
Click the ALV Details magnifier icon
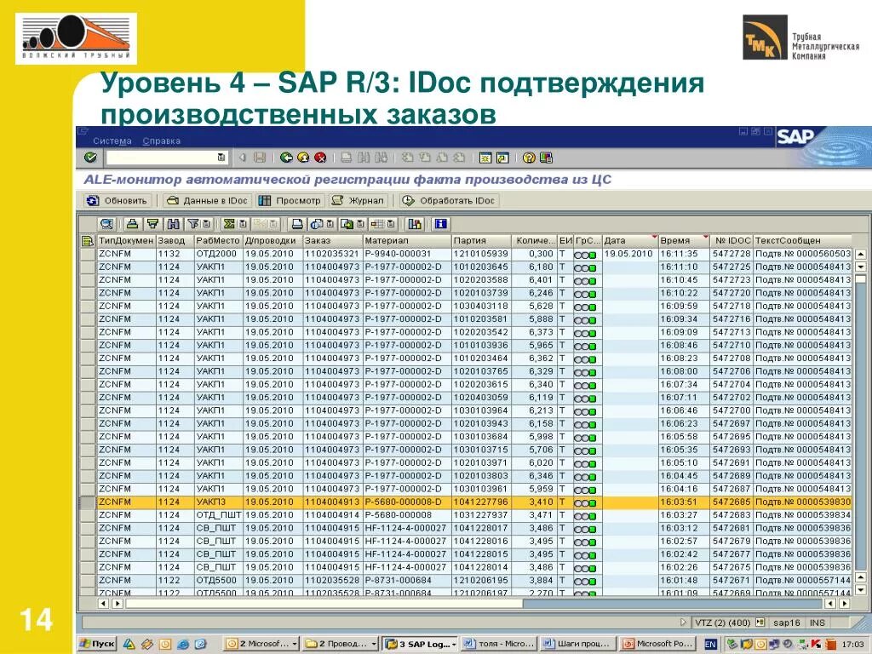[106, 224]
